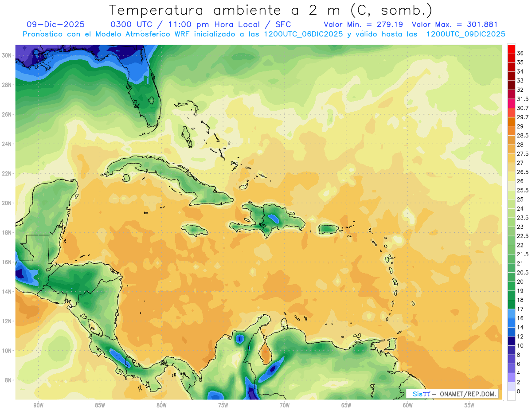Click the '65W' longitude label

pos(346,405)
